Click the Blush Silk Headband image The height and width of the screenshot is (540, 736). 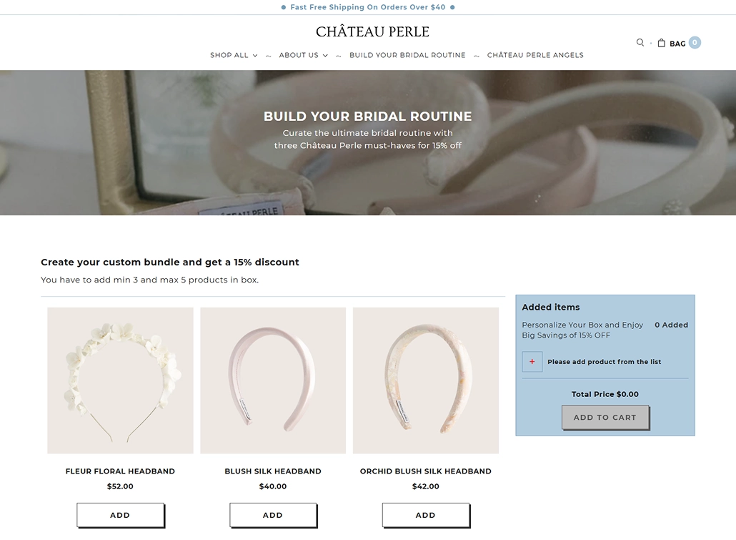[272, 381]
